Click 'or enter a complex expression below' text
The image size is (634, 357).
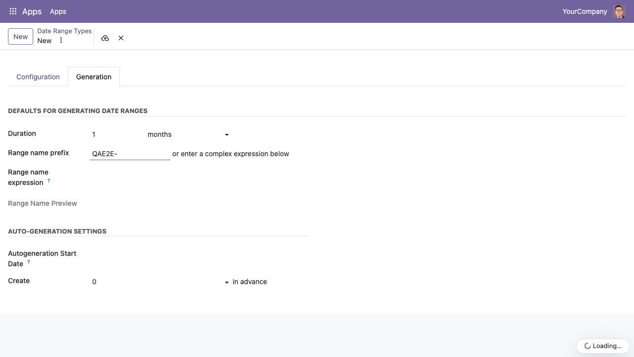231,154
